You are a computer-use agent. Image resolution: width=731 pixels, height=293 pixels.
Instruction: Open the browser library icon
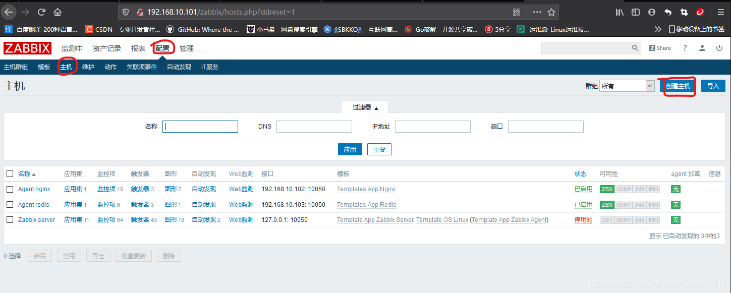click(x=620, y=12)
